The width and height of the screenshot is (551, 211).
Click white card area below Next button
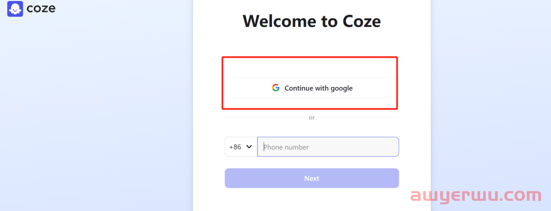pos(312,200)
